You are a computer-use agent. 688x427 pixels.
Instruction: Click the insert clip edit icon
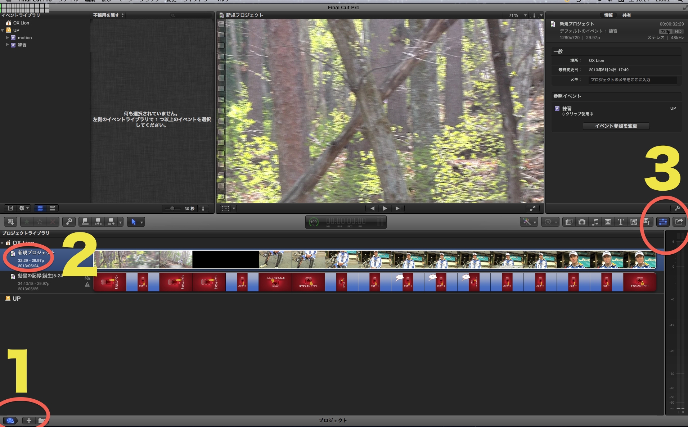click(x=98, y=222)
